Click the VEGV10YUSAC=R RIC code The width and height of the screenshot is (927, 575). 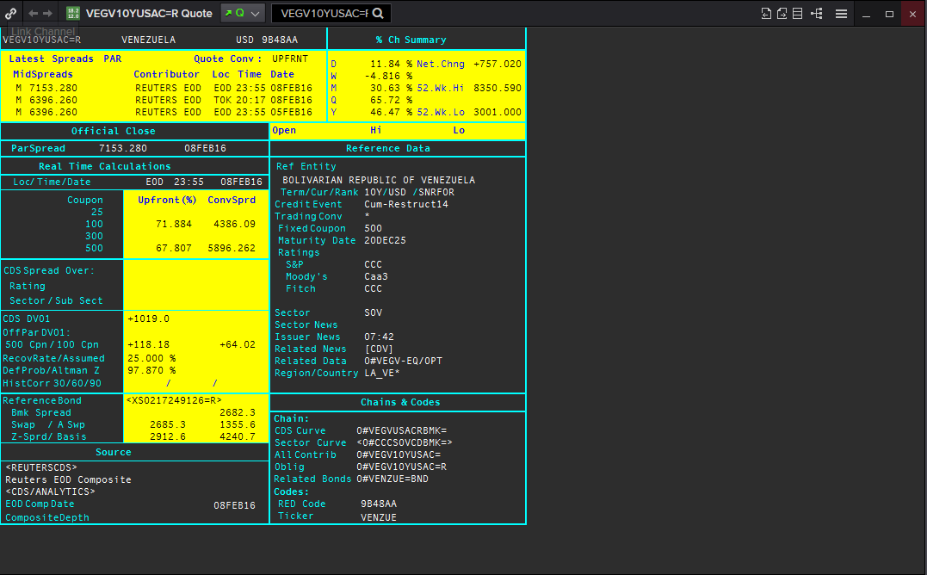coord(42,40)
